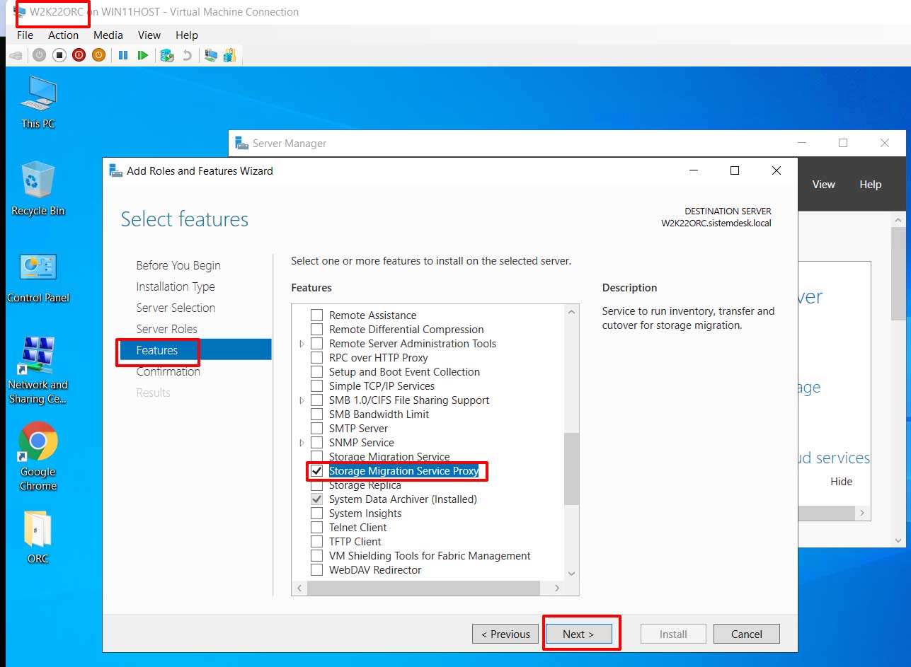The height and width of the screenshot is (667, 911).
Task: Open the Help menu of VM Connection
Action: [187, 35]
